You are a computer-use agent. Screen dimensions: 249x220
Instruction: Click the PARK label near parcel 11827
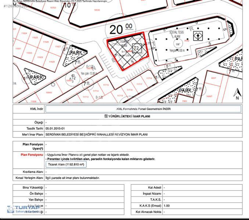pos(76,53)
